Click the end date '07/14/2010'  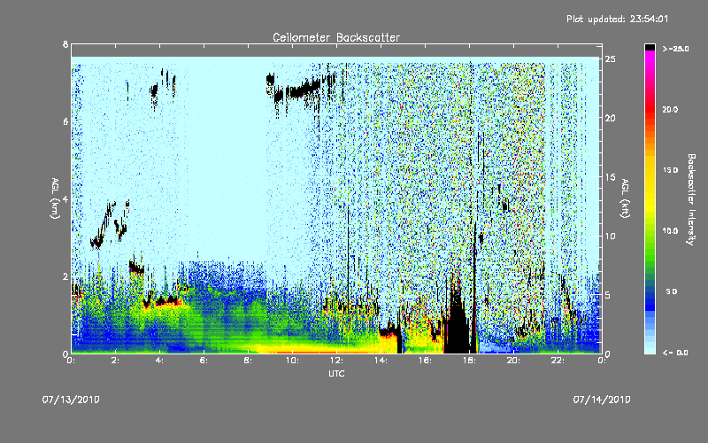602,400
